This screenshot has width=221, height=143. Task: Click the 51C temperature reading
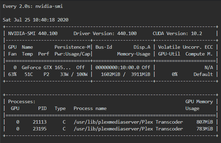point(29,74)
